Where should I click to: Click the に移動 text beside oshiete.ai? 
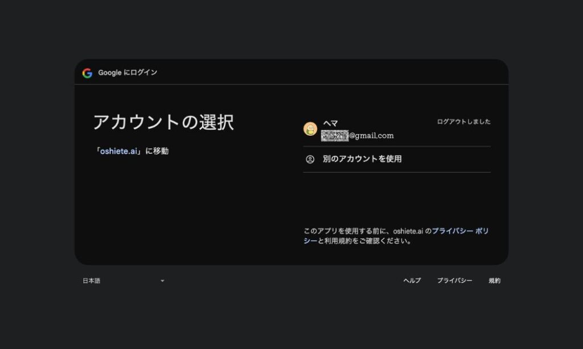coord(157,151)
